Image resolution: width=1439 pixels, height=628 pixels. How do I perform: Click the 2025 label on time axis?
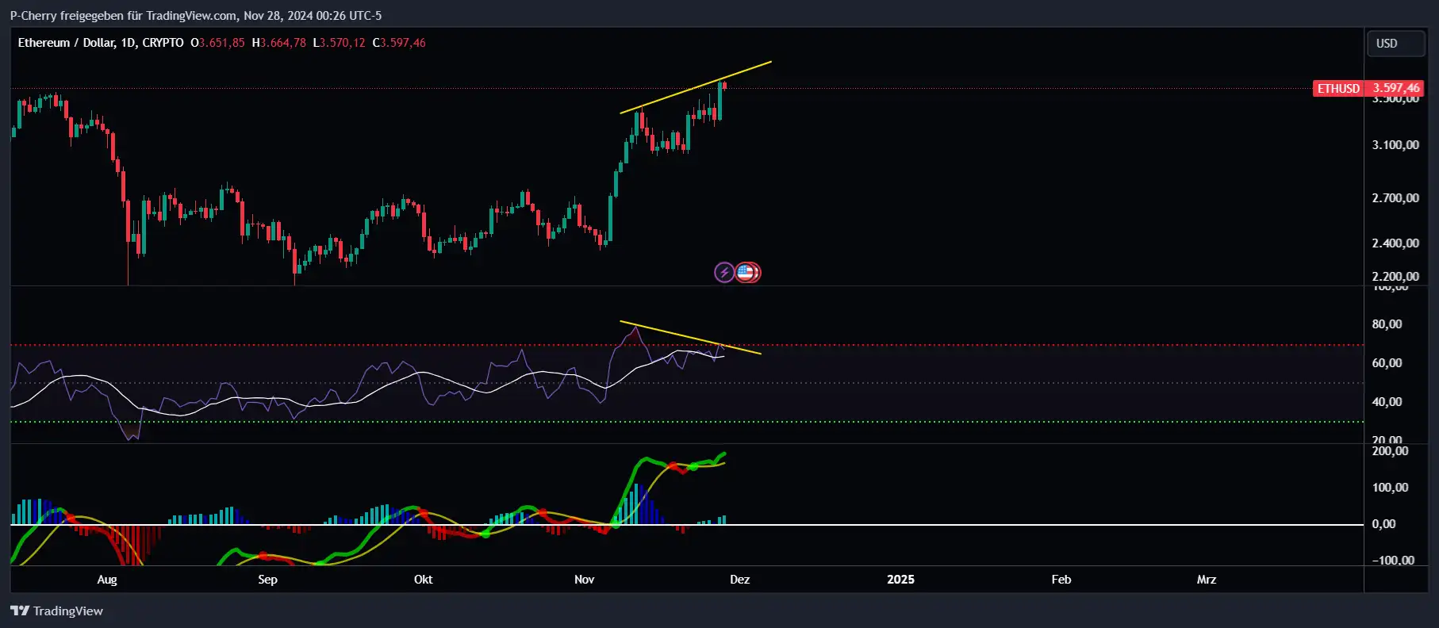pyautogui.click(x=900, y=580)
